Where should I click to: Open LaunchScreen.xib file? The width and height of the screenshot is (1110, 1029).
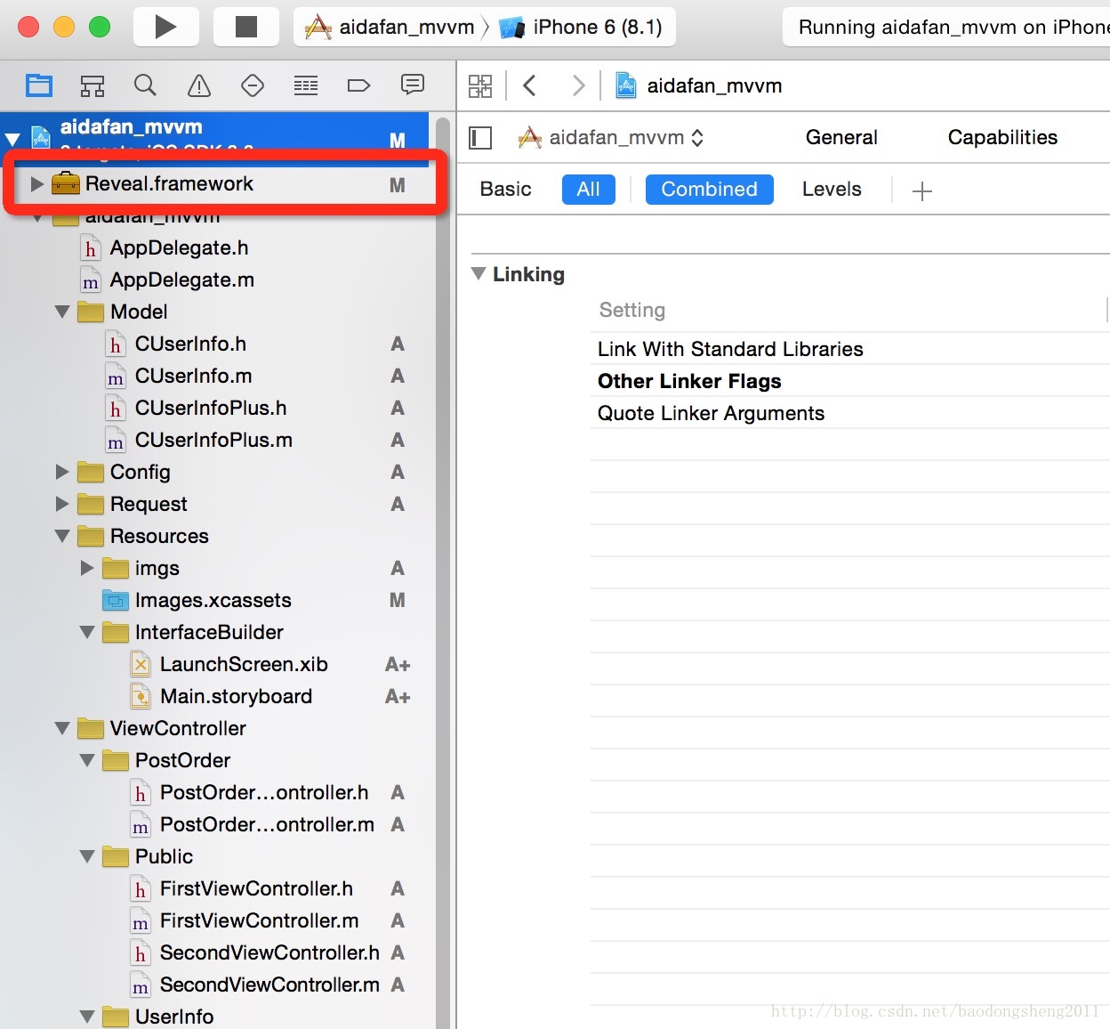tap(244, 664)
